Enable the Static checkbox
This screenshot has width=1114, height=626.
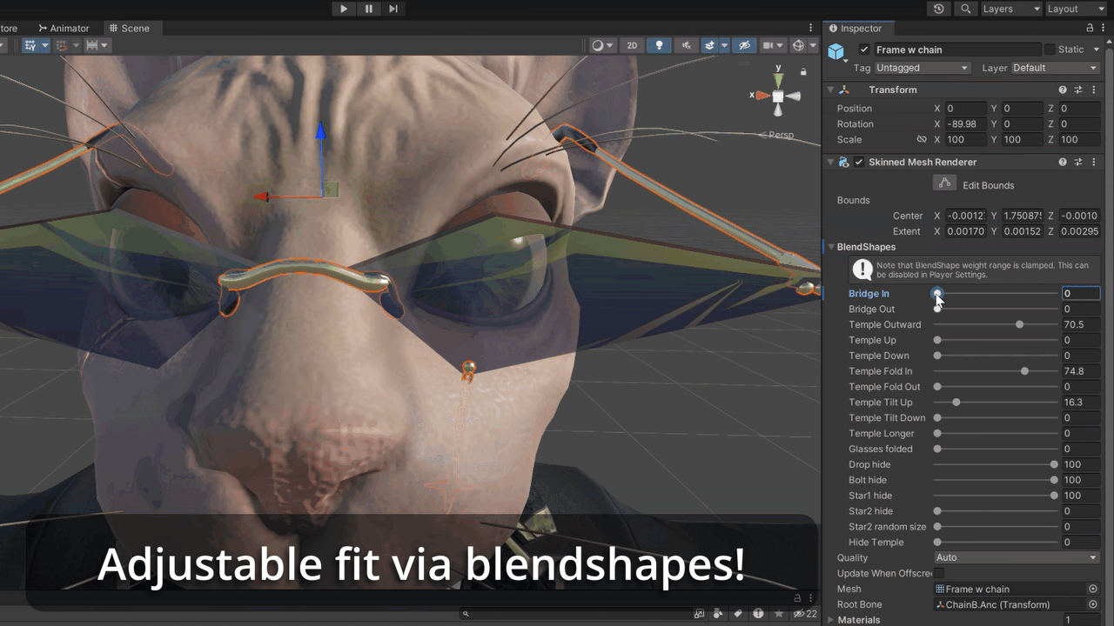[1050, 50]
